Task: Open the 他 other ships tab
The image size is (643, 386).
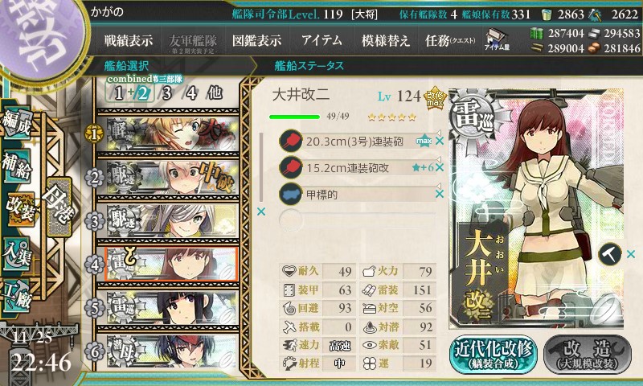Action: coord(215,92)
